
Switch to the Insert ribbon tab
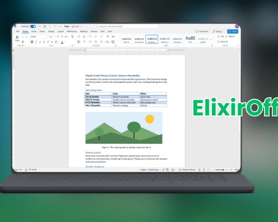(42, 31)
